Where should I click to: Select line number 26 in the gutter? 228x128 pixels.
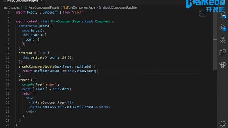point(8,125)
